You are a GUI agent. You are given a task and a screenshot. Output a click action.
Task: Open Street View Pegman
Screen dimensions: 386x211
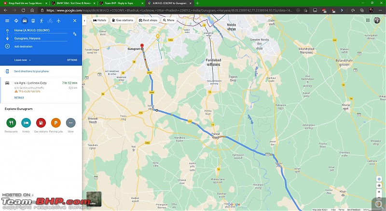point(379,204)
